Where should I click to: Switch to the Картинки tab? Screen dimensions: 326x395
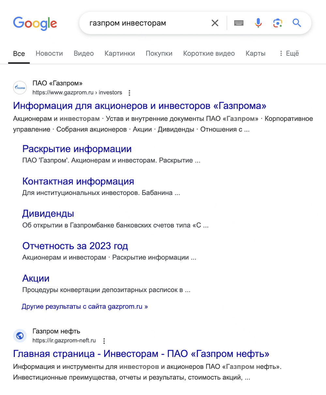120,53
